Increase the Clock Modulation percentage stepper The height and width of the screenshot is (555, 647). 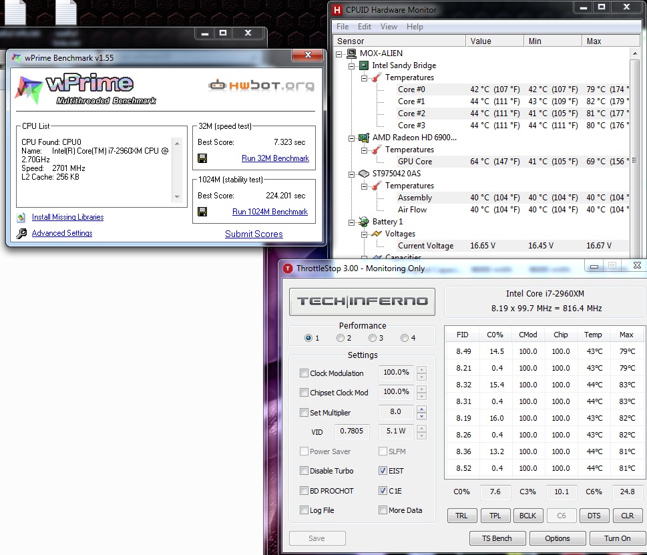click(421, 369)
